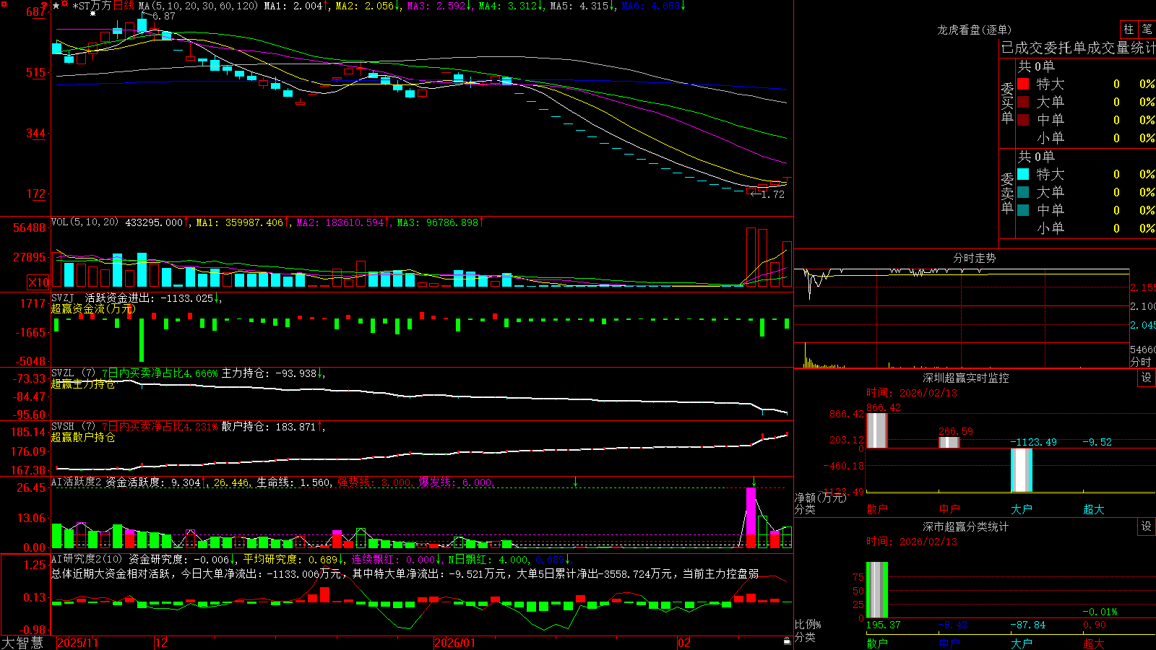
Task: Click the 1.72 low price label
Action: click(772, 194)
